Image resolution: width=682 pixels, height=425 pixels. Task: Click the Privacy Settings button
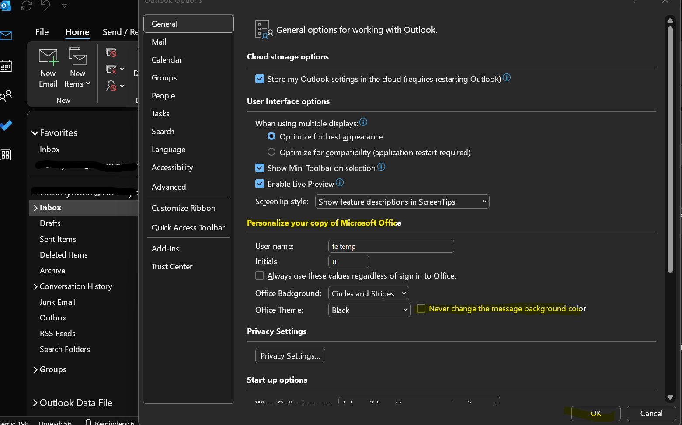coord(290,355)
